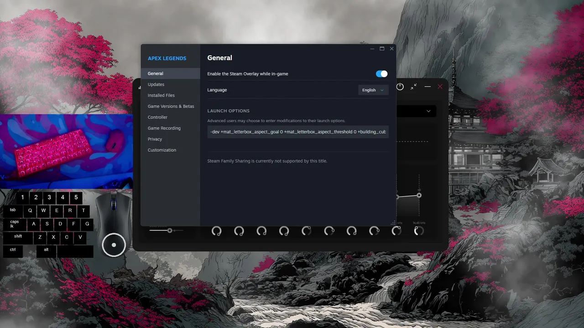Click the APEX LEGENDS title in the sidebar
The height and width of the screenshot is (328, 584).
(167, 58)
